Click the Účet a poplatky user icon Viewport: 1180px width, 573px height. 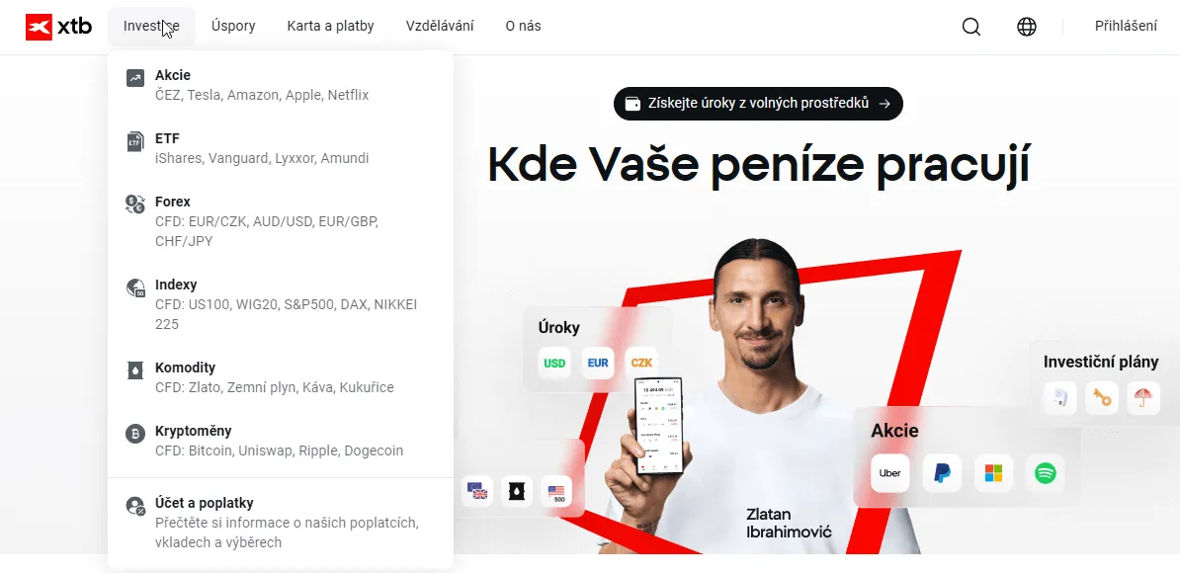tap(135, 505)
